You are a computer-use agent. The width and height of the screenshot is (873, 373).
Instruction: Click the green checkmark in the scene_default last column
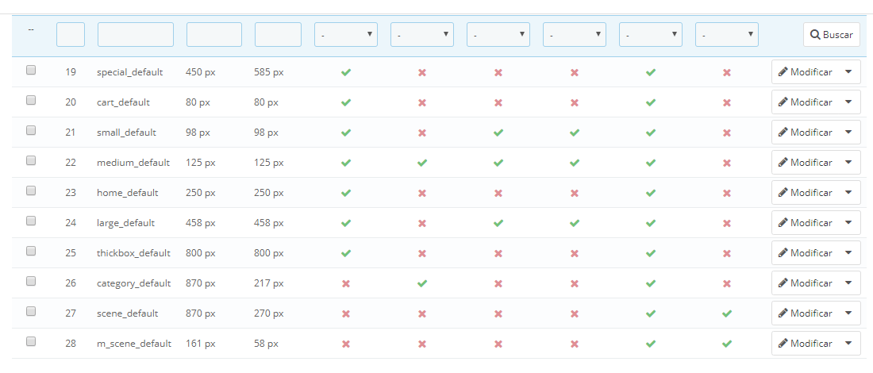pyautogui.click(x=726, y=313)
